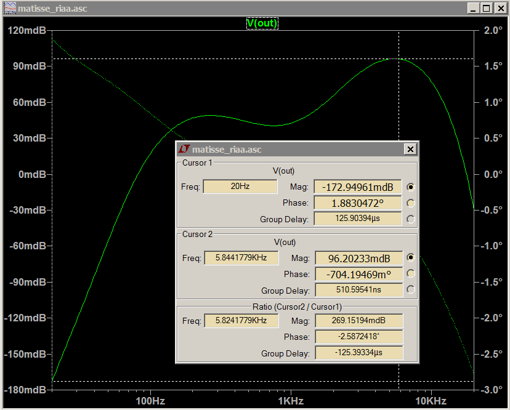
Task: Select Cursor 1 Group Delay radio button
Action: point(411,219)
